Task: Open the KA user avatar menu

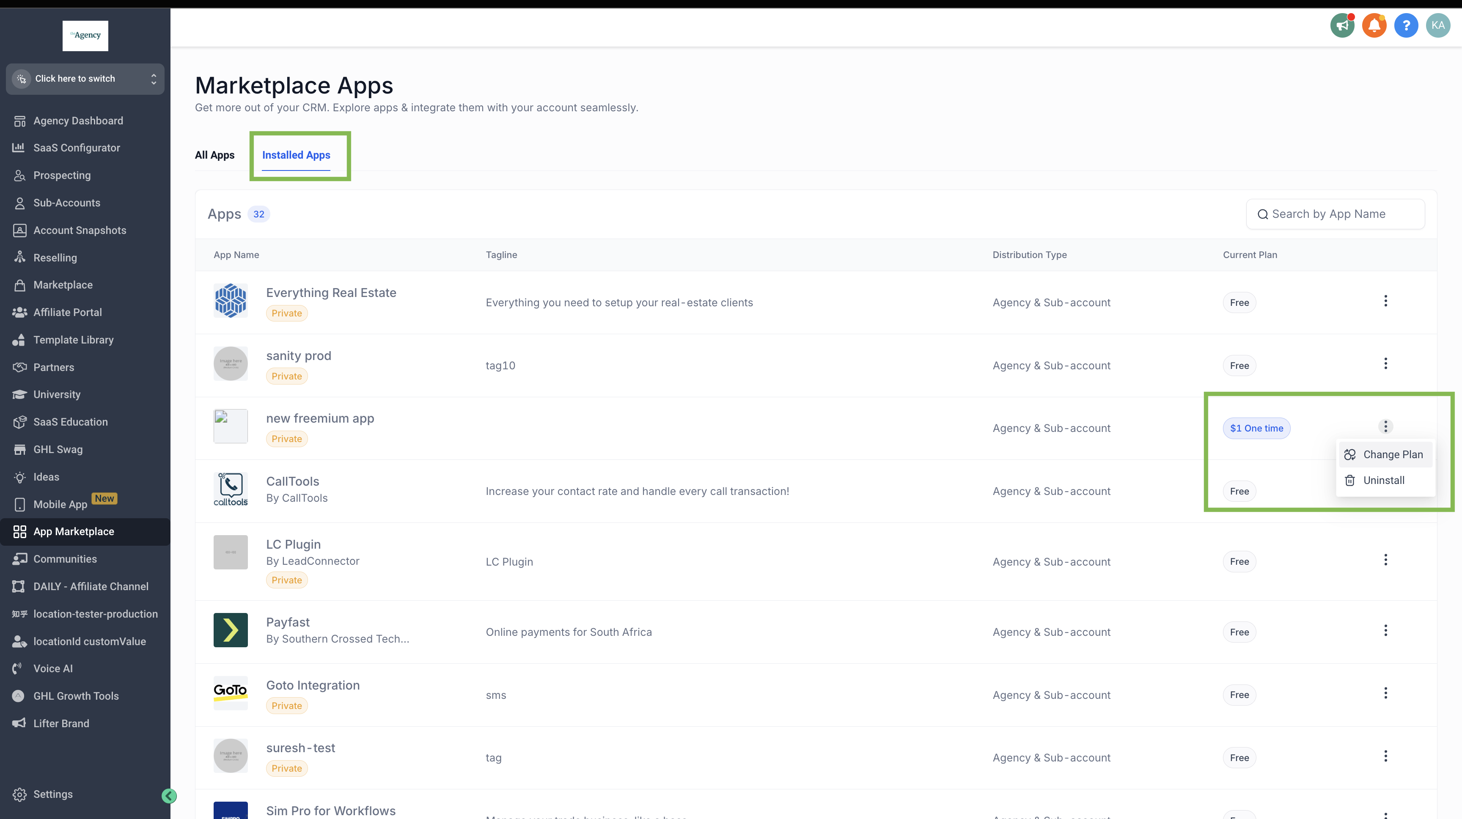Action: [1437, 25]
